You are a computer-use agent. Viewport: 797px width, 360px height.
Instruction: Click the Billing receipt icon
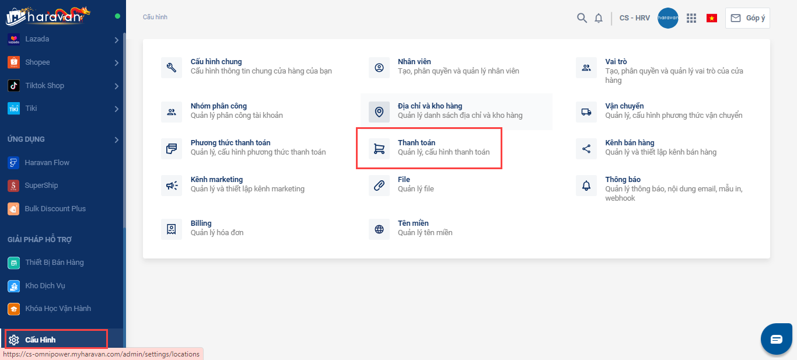[x=172, y=229]
